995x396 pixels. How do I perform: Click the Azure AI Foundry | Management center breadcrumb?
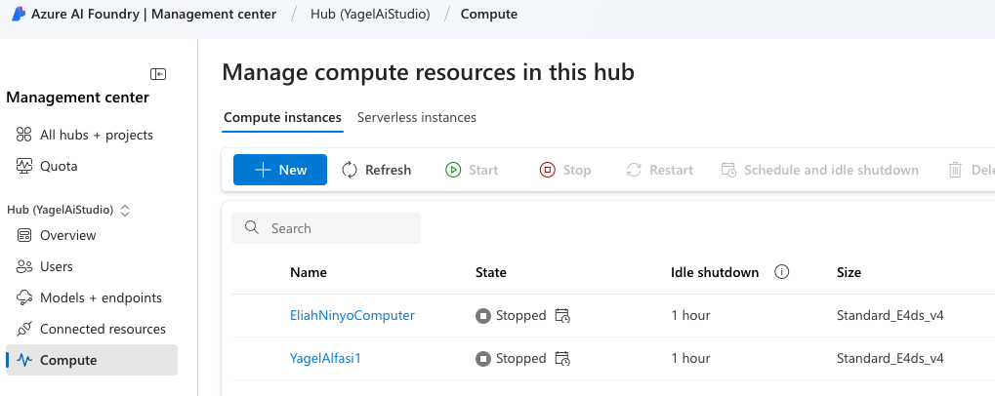coord(153,14)
